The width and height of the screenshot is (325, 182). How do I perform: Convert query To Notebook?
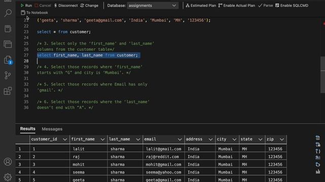coord(35,13)
